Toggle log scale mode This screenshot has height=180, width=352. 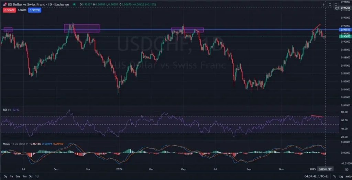pyautogui.click(x=341, y=176)
